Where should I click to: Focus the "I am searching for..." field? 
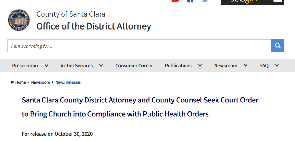click(139, 46)
